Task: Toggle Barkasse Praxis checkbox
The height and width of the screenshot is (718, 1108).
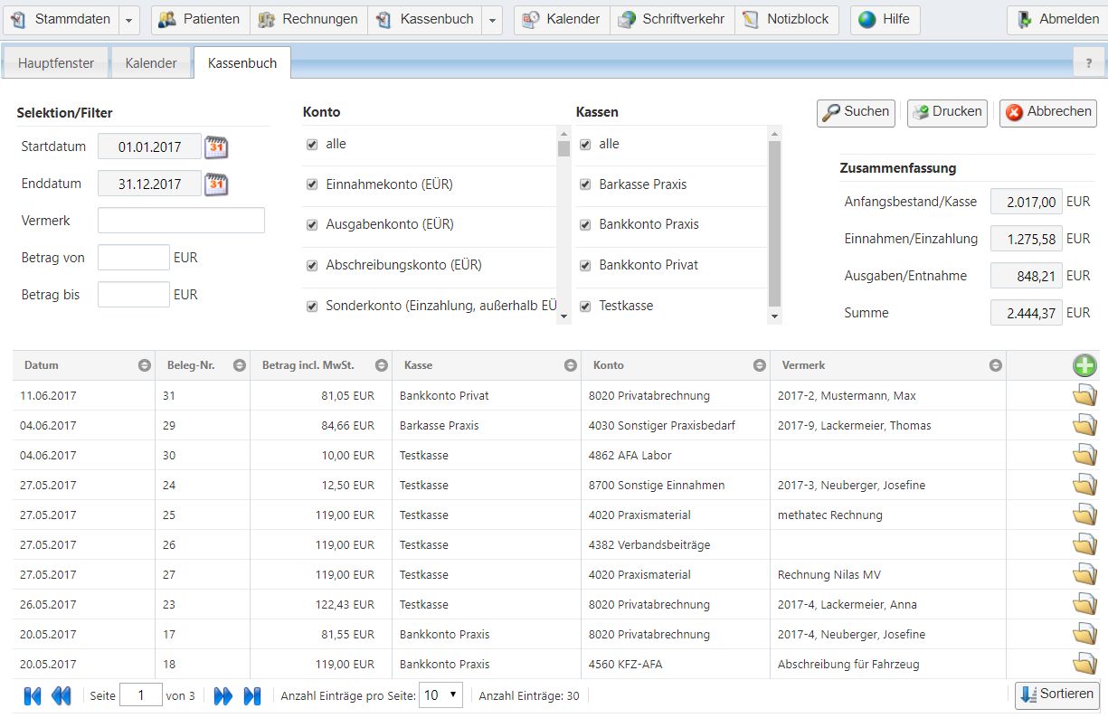Action: click(585, 184)
